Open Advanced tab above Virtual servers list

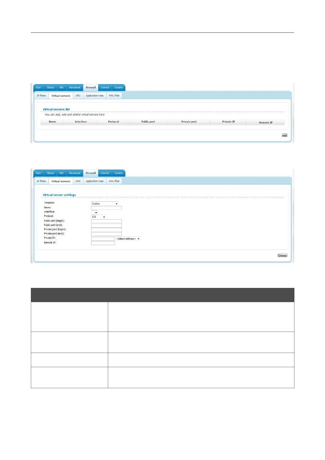coord(75,88)
